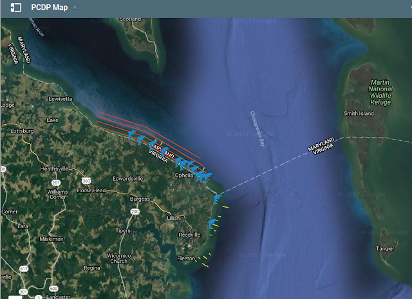Select the Heathsville town label
412x299 pixels.
pyautogui.click(x=54, y=168)
